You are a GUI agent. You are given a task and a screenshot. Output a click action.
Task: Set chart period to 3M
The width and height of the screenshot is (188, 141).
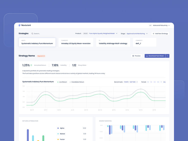[154, 82]
